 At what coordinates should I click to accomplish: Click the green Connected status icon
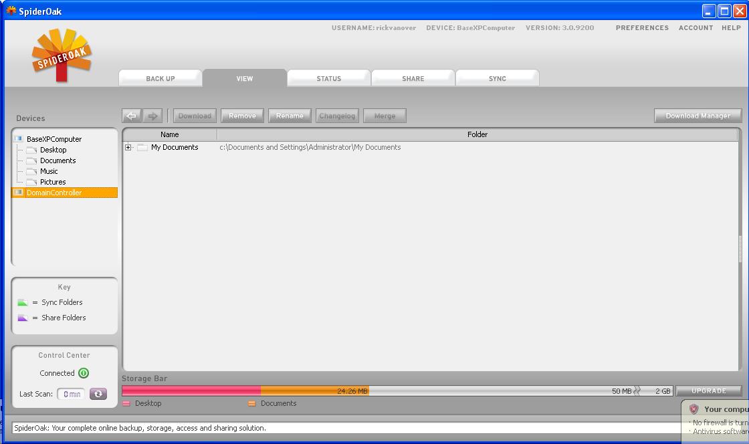click(x=84, y=373)
